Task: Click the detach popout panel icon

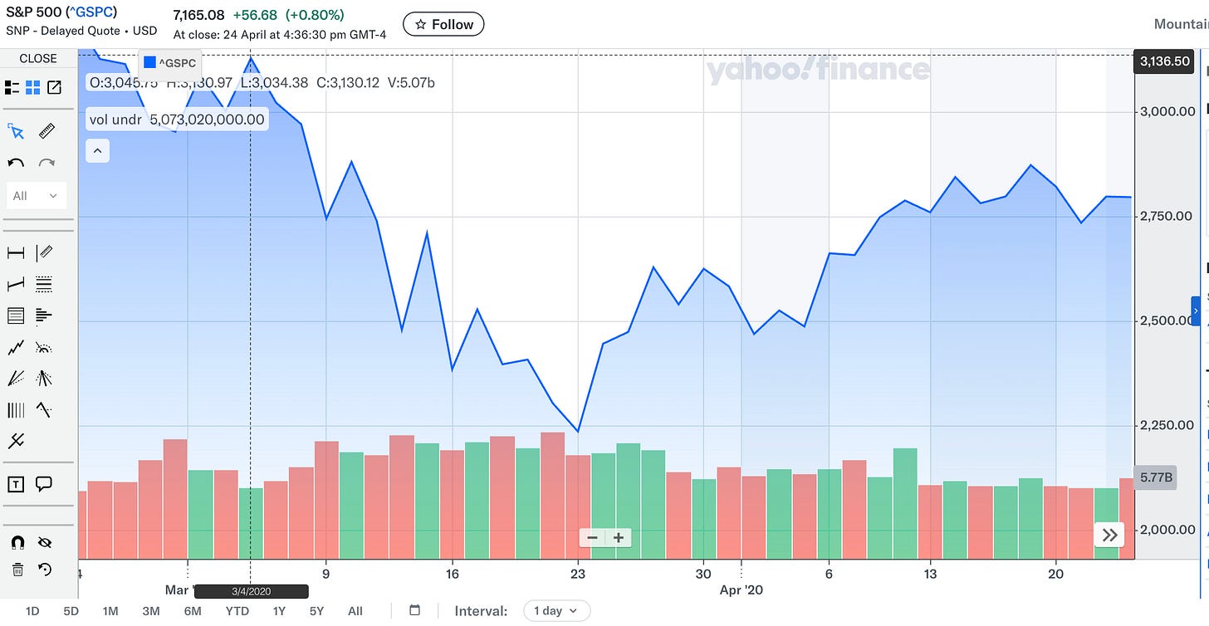Action: click(55, 87)
